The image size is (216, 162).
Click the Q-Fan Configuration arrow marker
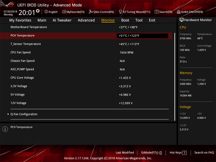8,114
